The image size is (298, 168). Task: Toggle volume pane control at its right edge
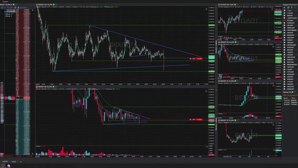tap(207, 147)
